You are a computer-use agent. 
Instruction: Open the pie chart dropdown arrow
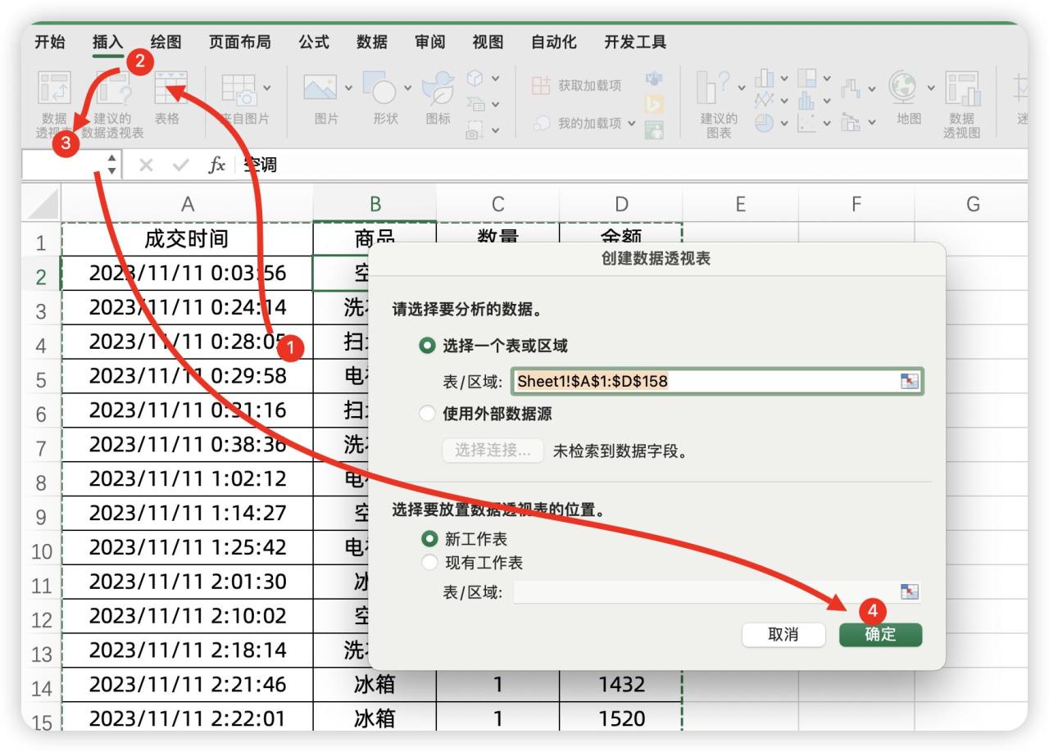[784, 124]
